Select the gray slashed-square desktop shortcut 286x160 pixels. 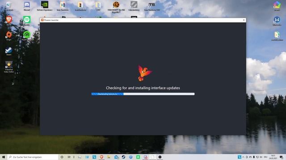pyautogui.click(x=134, y=6)
